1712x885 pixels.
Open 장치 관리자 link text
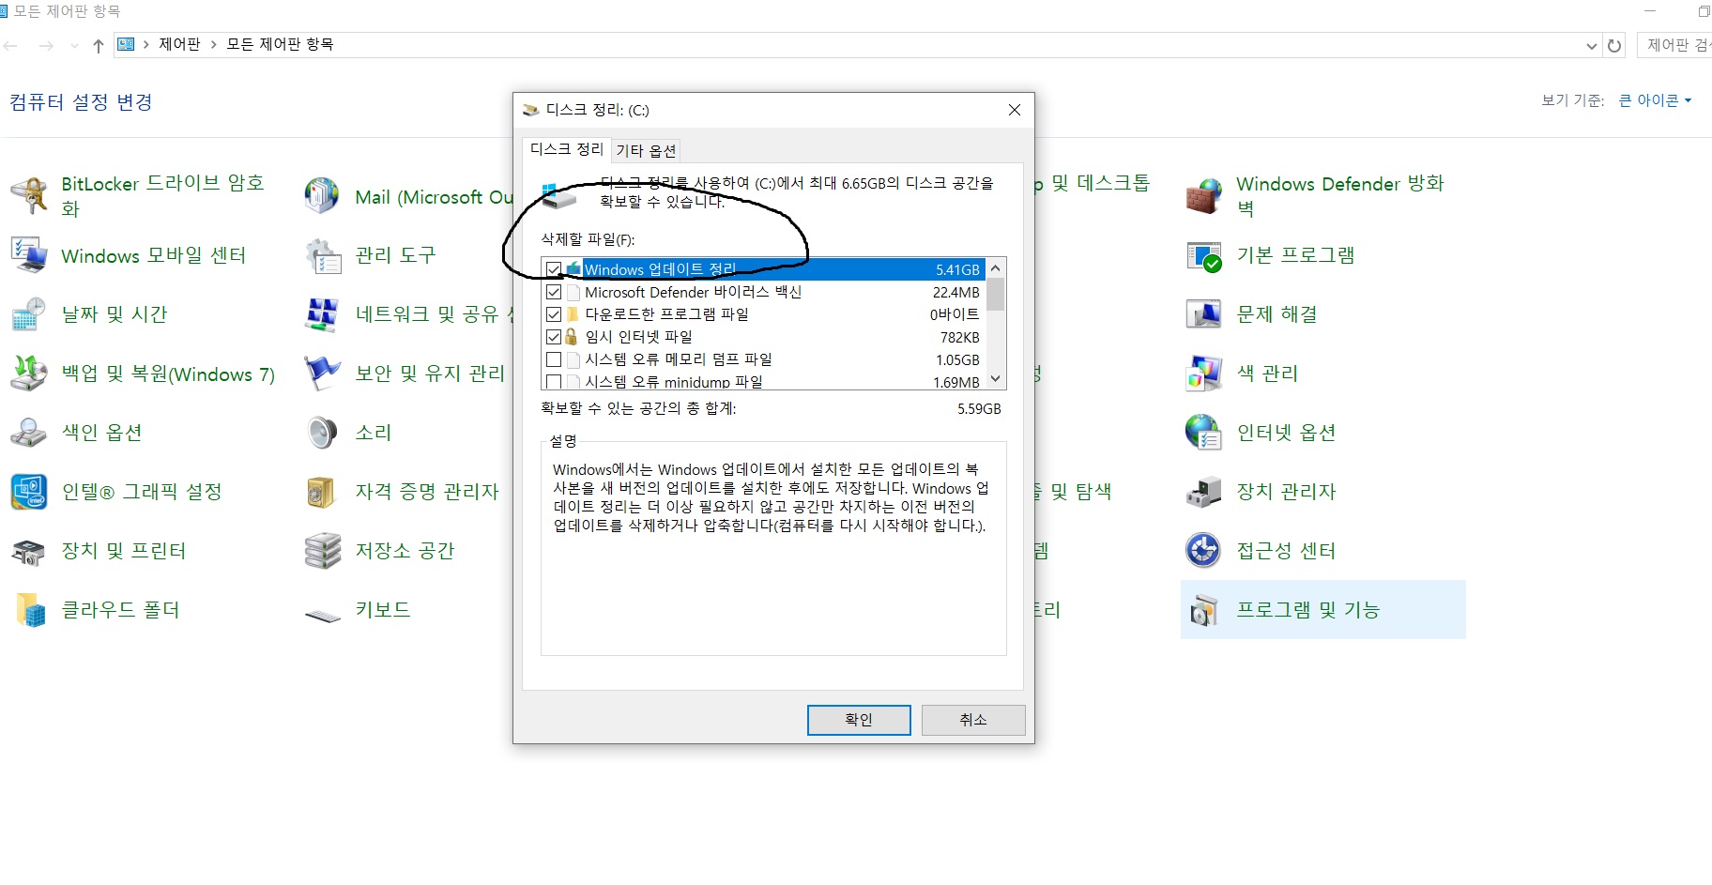point(1286,492)
